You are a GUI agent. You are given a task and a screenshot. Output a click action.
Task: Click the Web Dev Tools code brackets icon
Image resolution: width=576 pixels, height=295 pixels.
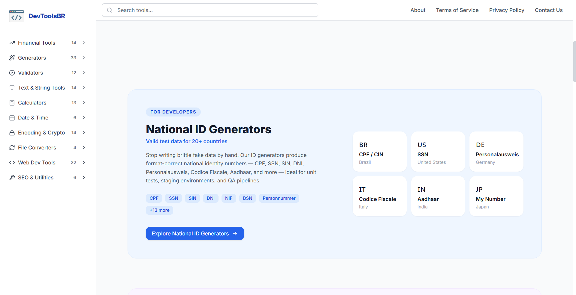point(12,163)
